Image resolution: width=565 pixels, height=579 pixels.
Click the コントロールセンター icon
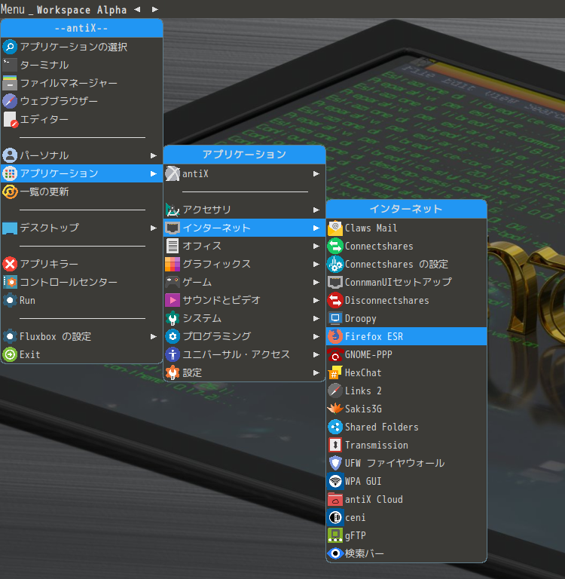(10, 282)
